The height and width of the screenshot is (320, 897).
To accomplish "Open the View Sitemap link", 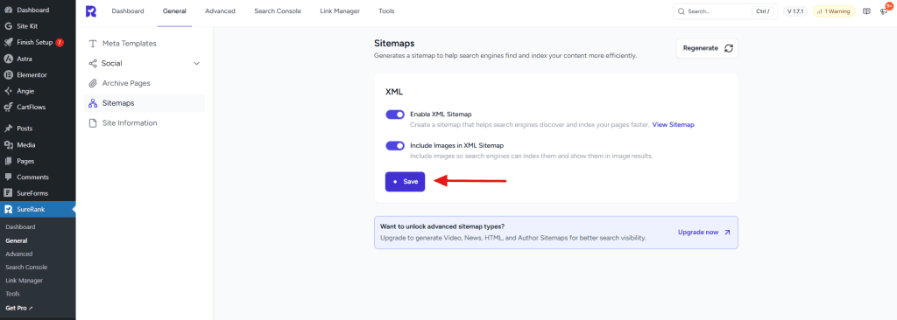I will coord(674,124).
